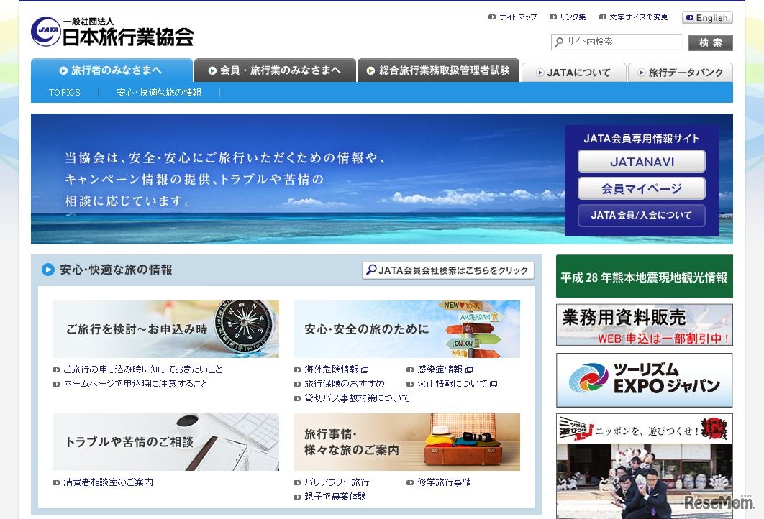This screenshot has width=764, height=519.
Task: Select the 会員・旅行業のみなさまへ tab
Action: coord(275,70)
